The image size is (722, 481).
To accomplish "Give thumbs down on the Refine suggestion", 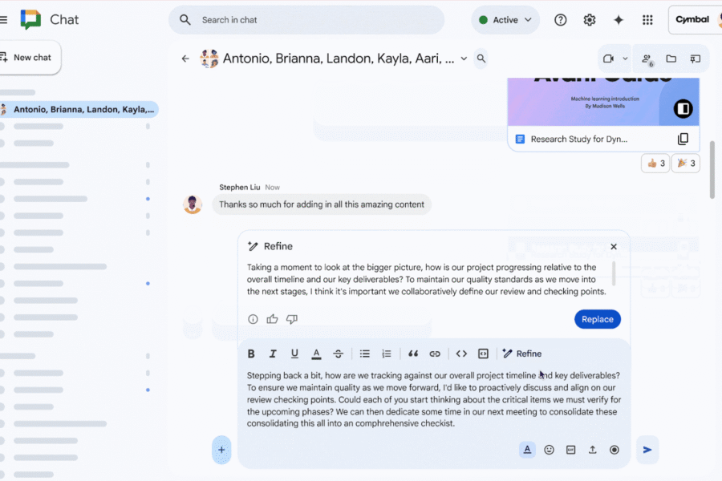I will (292, 318).
